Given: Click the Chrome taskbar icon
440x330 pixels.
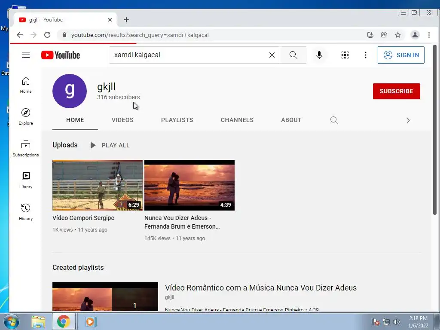Looking at the screenshot, I should coord(64,321).
